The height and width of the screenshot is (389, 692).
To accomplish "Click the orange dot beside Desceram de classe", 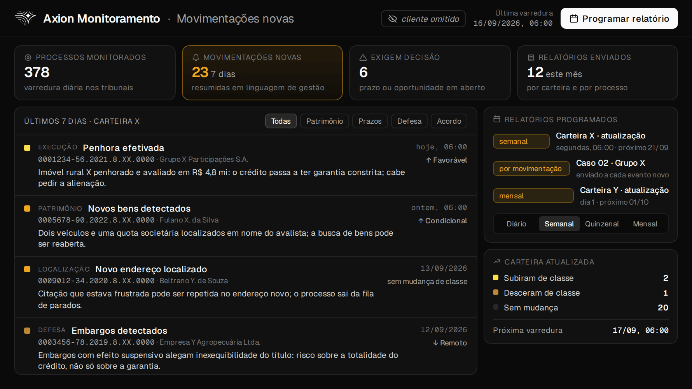I will 496,293.
